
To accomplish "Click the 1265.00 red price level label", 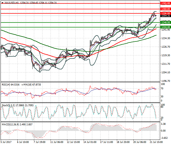I will coord(166,3).
